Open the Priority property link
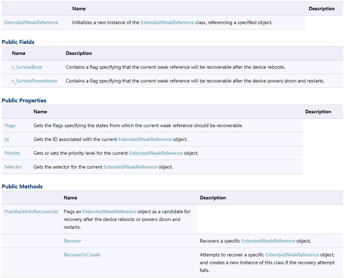Image resolution: width=344 pixels, height=278 pixels. point(12,153)
